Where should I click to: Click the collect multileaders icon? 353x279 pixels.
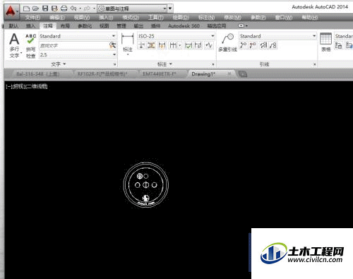(x=273, y=45)
